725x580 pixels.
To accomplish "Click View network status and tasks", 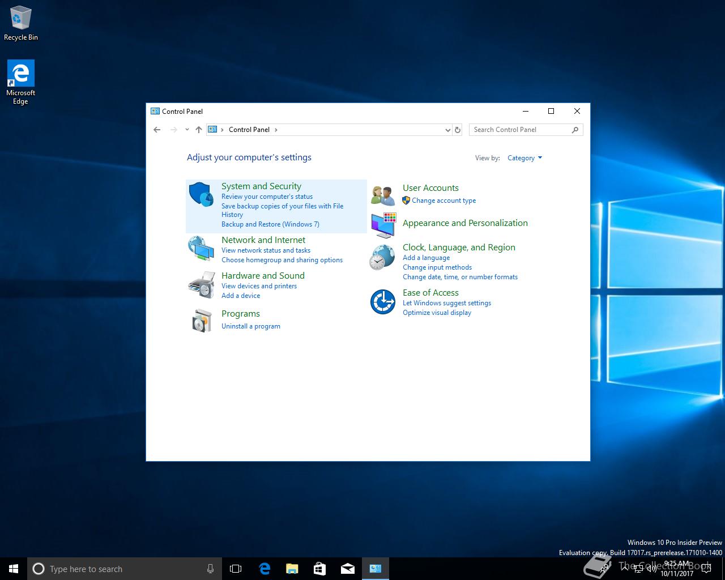I will (266, 250).
